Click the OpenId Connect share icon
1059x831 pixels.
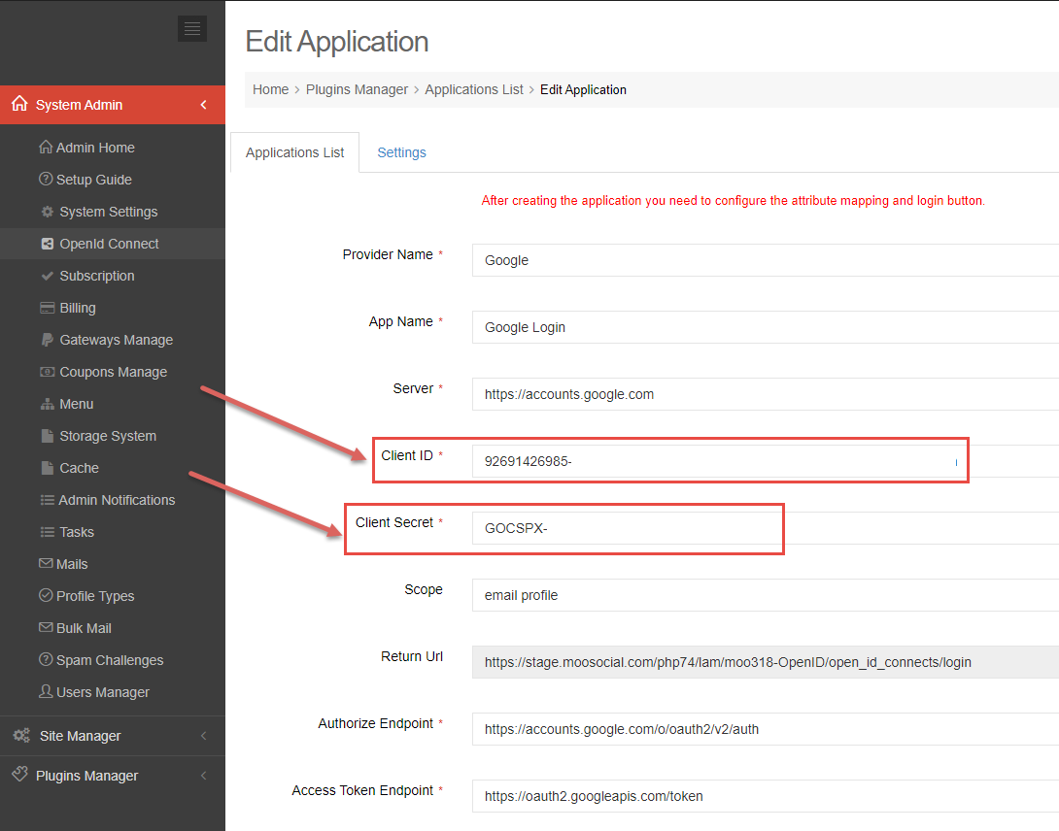48,244
